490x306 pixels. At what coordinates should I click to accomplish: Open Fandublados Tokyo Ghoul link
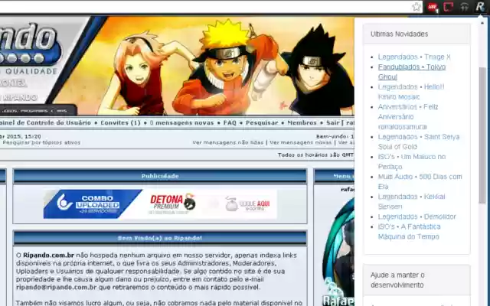point(412,72)
